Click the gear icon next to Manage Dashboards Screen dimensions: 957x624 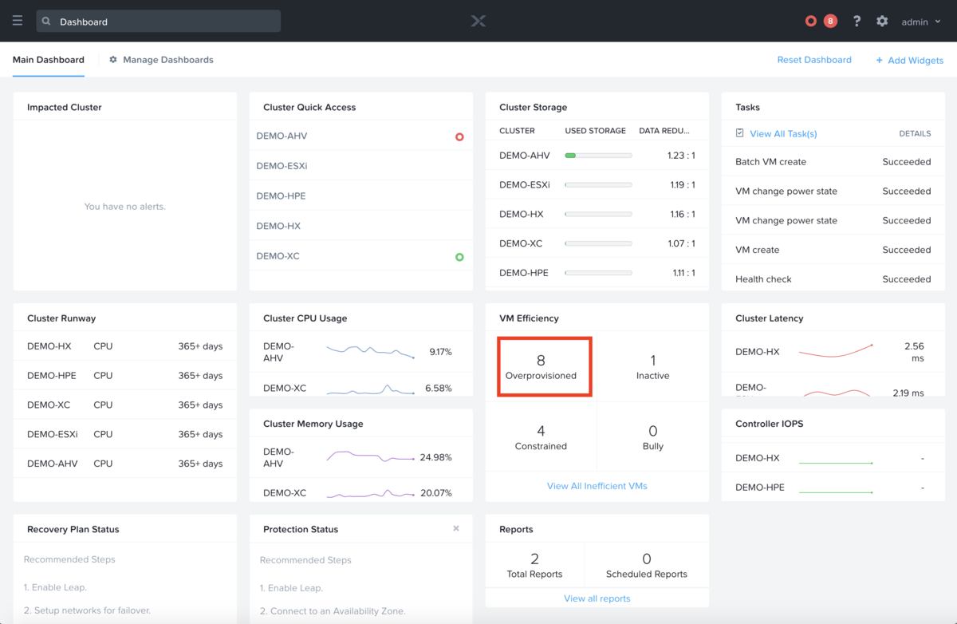112,59
